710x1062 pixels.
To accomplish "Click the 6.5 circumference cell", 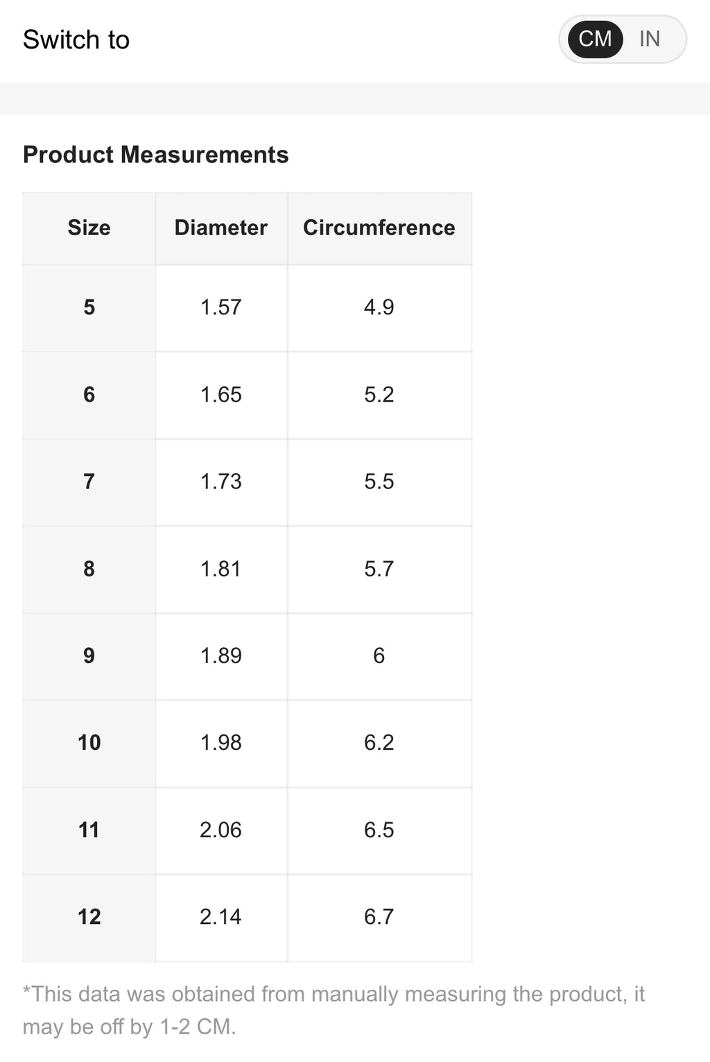I will pos(379,830).
